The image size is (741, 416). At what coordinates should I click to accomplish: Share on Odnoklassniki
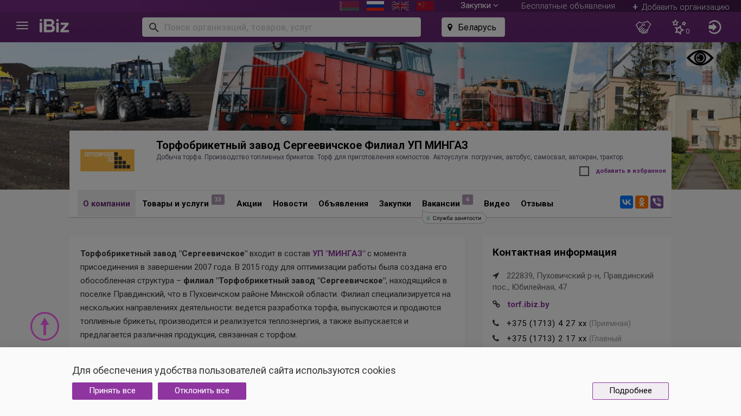[x=642, y=202]
